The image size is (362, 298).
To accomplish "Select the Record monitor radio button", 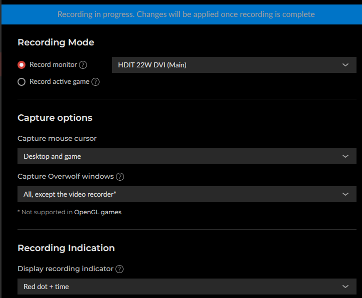I will click(21, 65).
